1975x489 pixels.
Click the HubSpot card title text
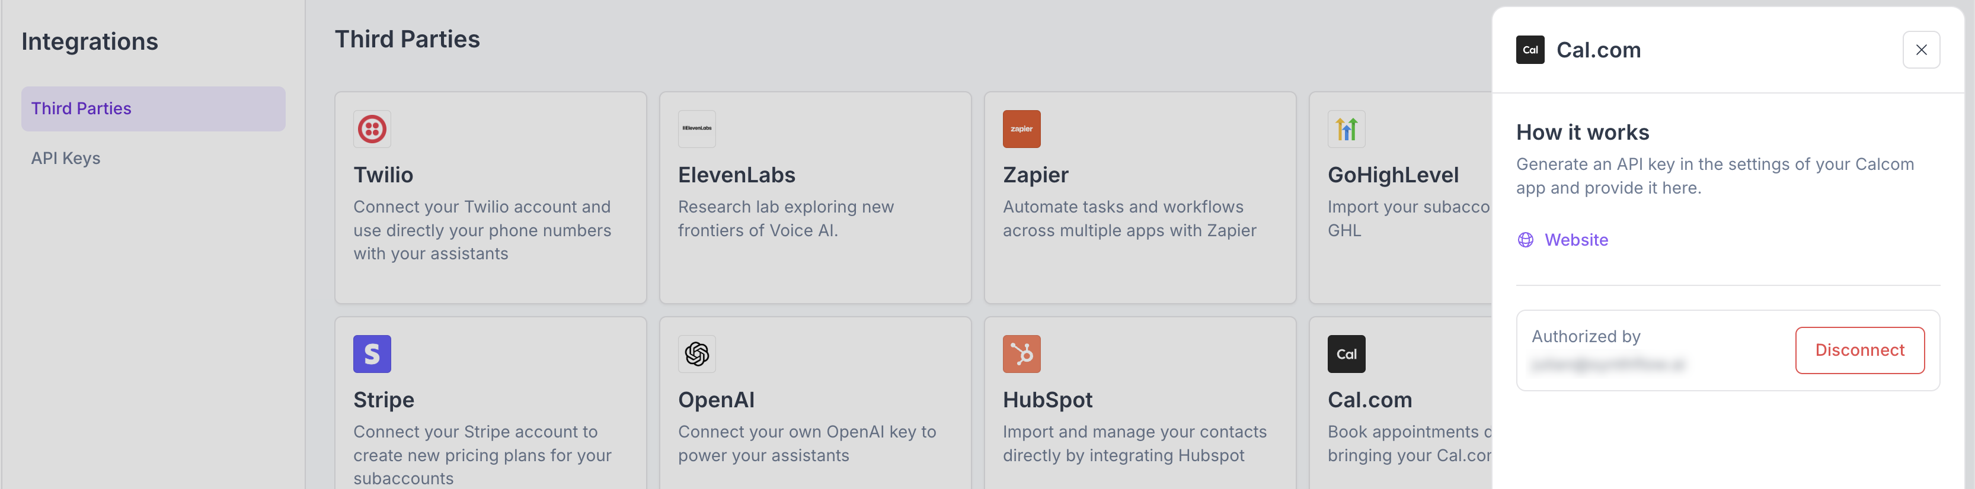[x=1047, y=400]
